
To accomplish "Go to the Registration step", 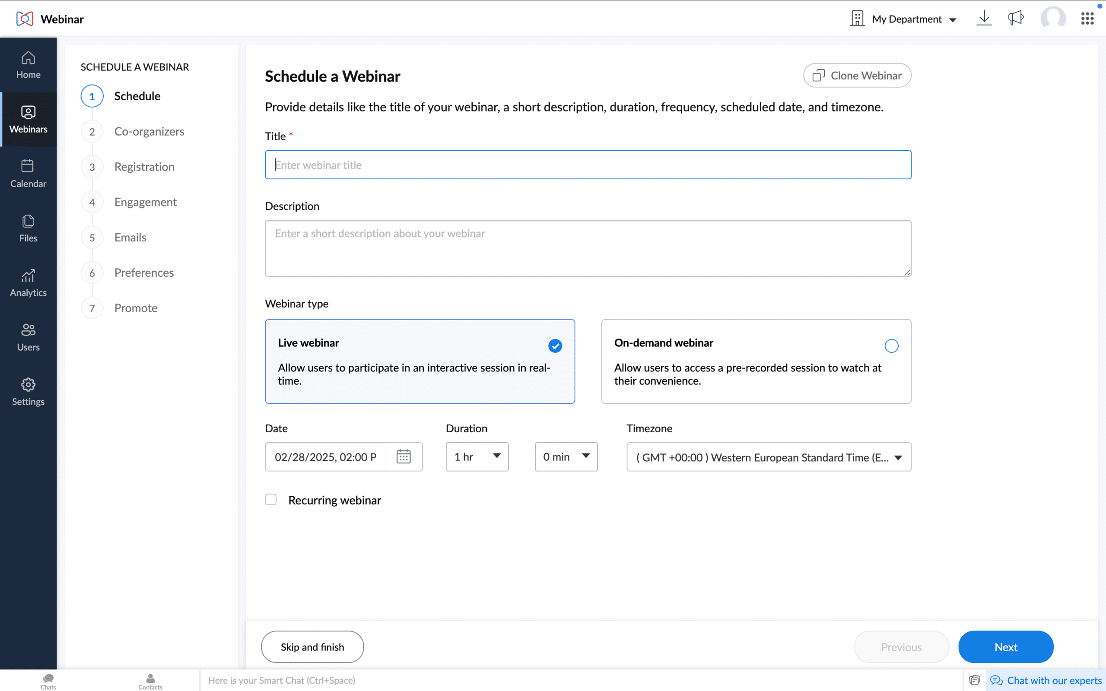I will click(x=144, y=166).
